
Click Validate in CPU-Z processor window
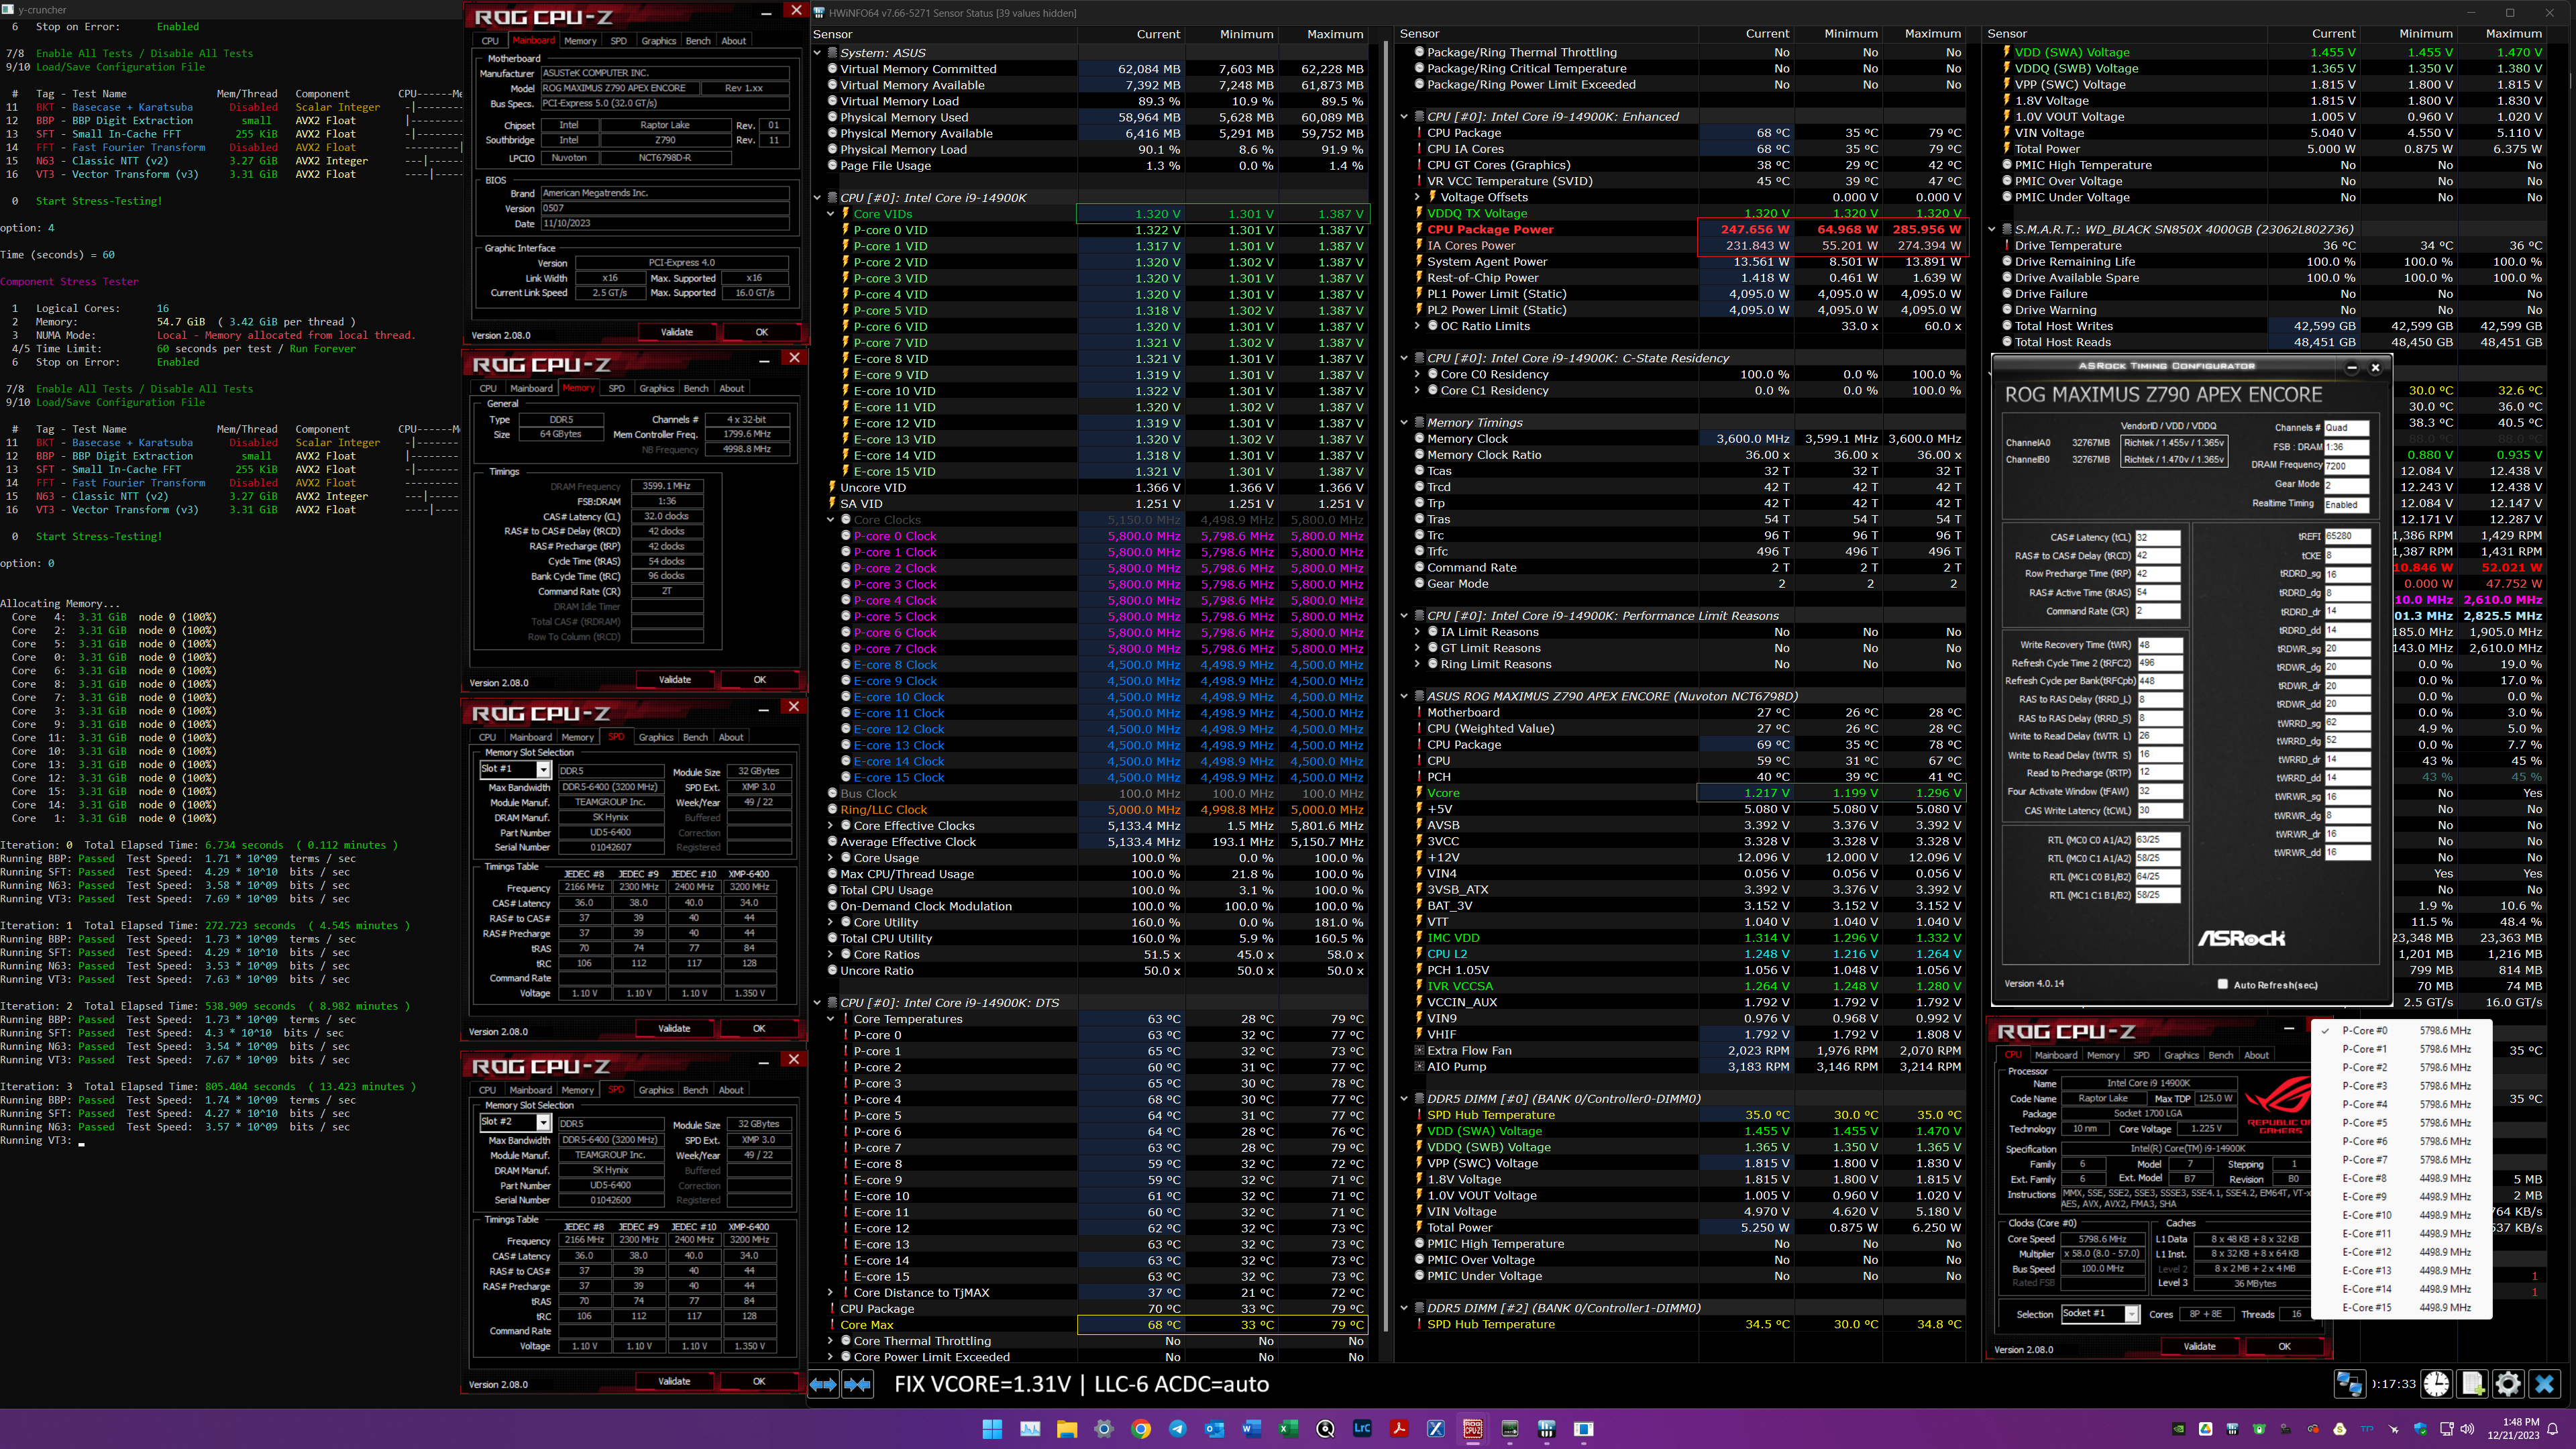pos(2199,1346)
